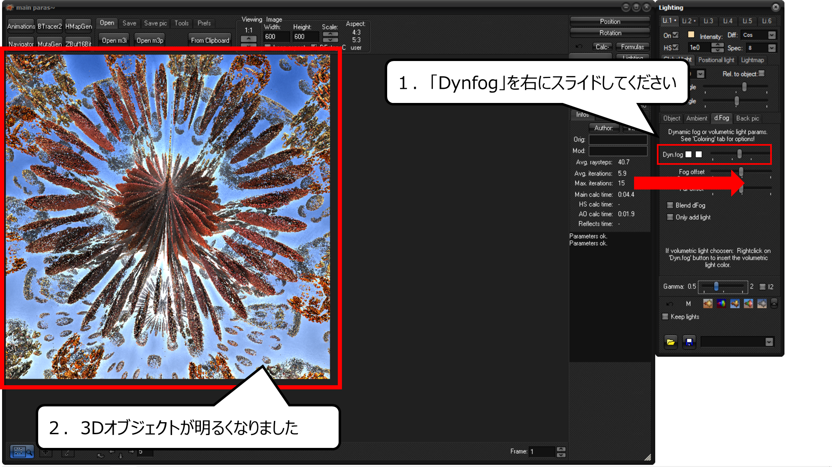Screen dimensions: 832x467
Task: Click the rendered fractal image
Action: pos(168,217)
